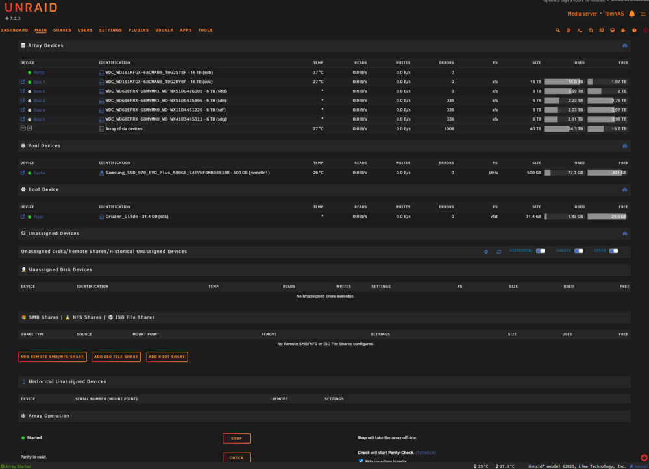Open the Settings tab

[x=110, y=30]
